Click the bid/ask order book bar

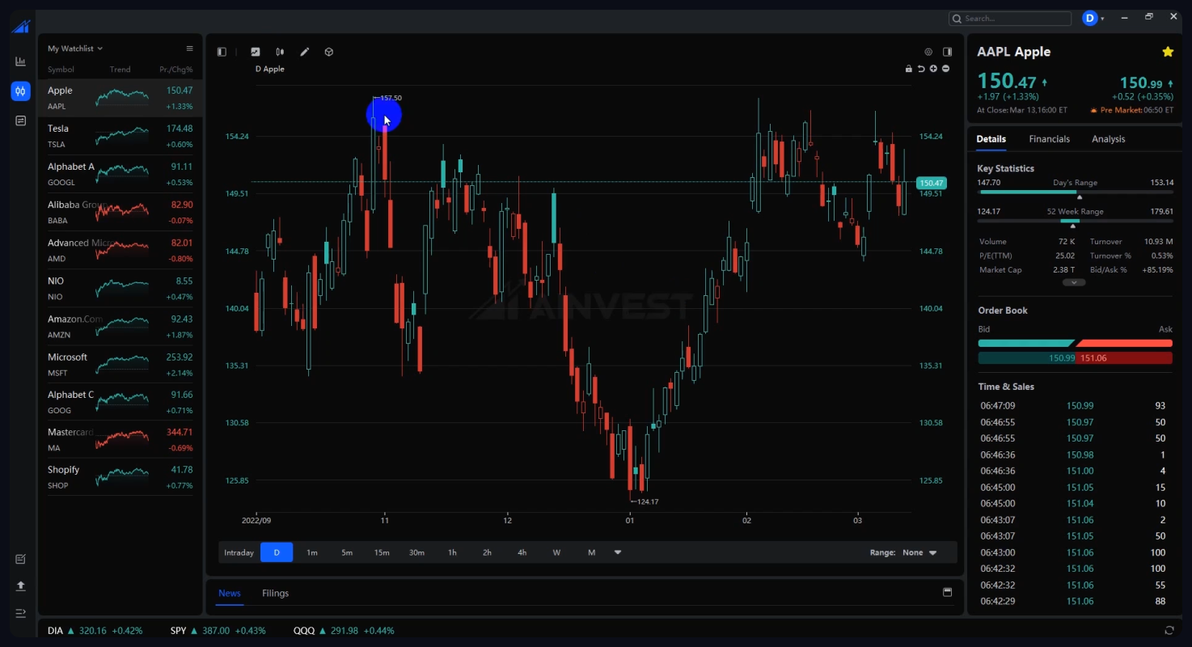(1075, 344)
